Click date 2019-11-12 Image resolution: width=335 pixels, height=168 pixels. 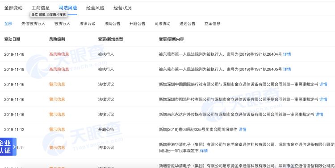pos(14,129)
